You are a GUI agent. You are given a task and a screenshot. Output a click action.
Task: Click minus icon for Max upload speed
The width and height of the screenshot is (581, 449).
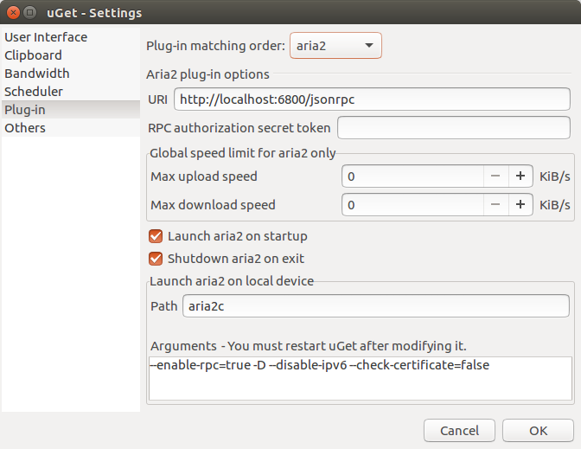[x=495, y=176]
